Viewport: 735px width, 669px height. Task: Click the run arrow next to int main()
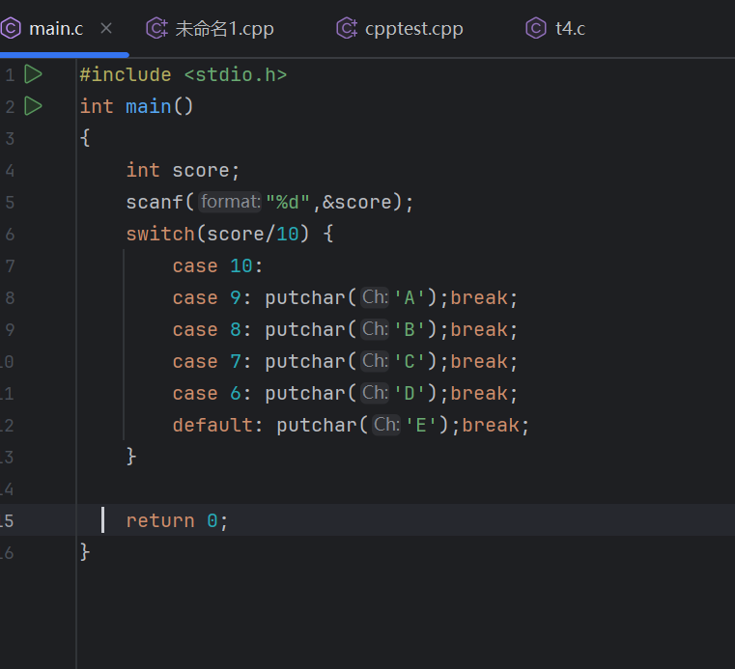click(x=33, y=106)
